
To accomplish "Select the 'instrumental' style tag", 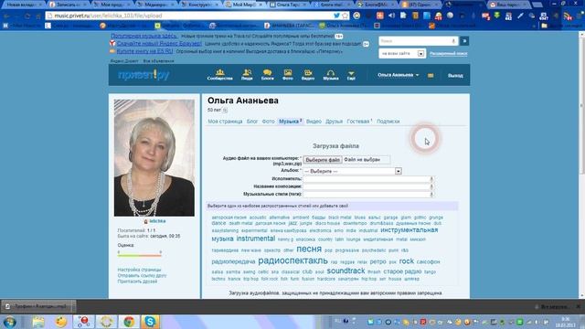I will click(256, 239).
